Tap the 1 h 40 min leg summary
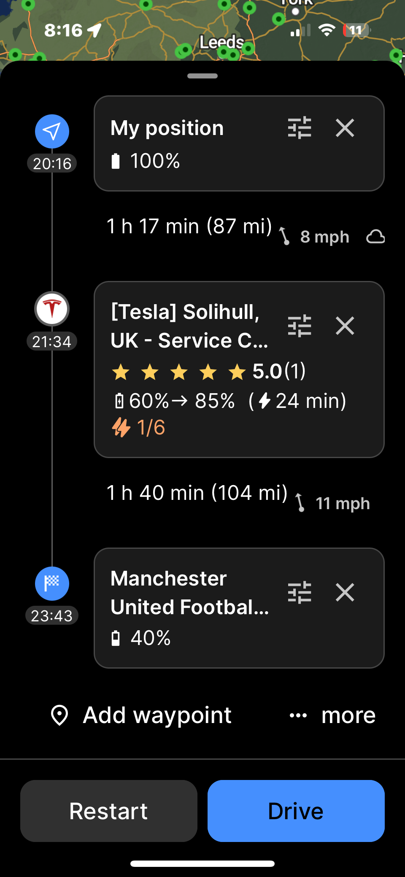405x877 pixels. (197, 493)
